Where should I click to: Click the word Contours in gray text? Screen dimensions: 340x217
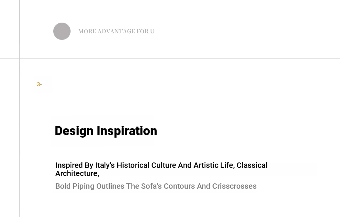coord(179,186)
